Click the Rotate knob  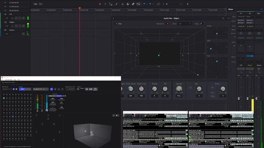154,89
